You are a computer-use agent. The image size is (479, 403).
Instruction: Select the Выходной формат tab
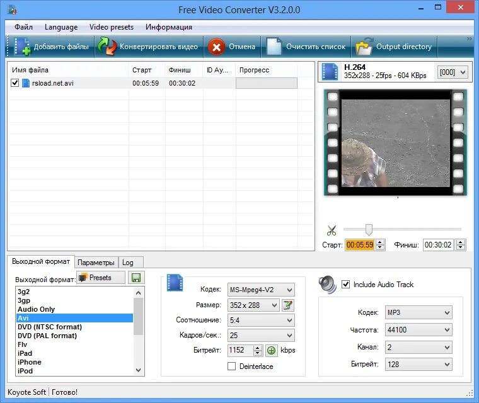(41, 261)
